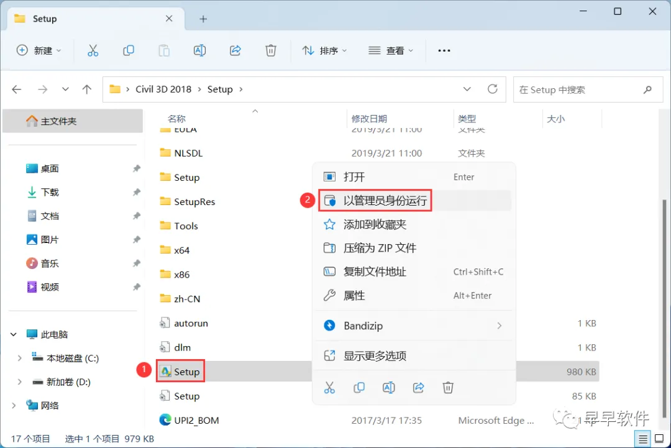Open the 排序 sort dropdown
The image size is (671, 448).
324,50
